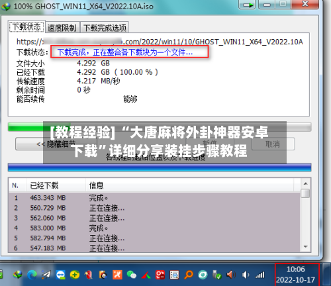Click the green arrow title bar button

pyautogui.click(x=248, y=5)
